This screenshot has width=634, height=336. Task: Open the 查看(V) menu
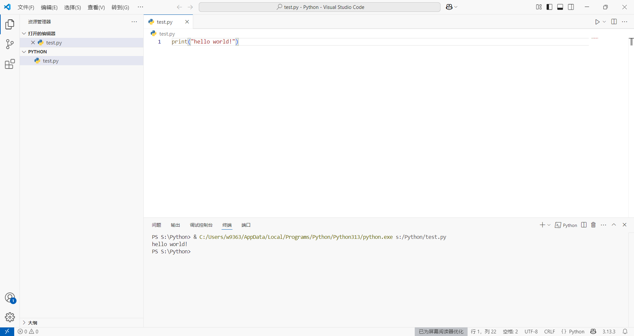click(x=96, y=7)
